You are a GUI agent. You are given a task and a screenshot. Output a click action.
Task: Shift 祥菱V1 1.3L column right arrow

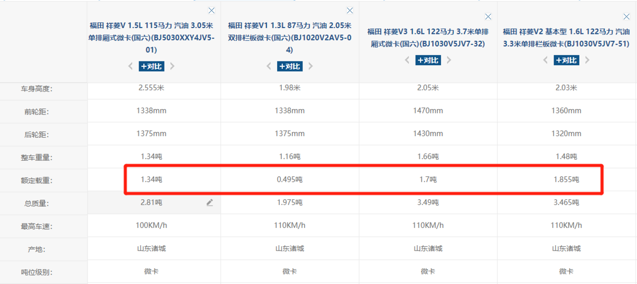tap(311, 66)
